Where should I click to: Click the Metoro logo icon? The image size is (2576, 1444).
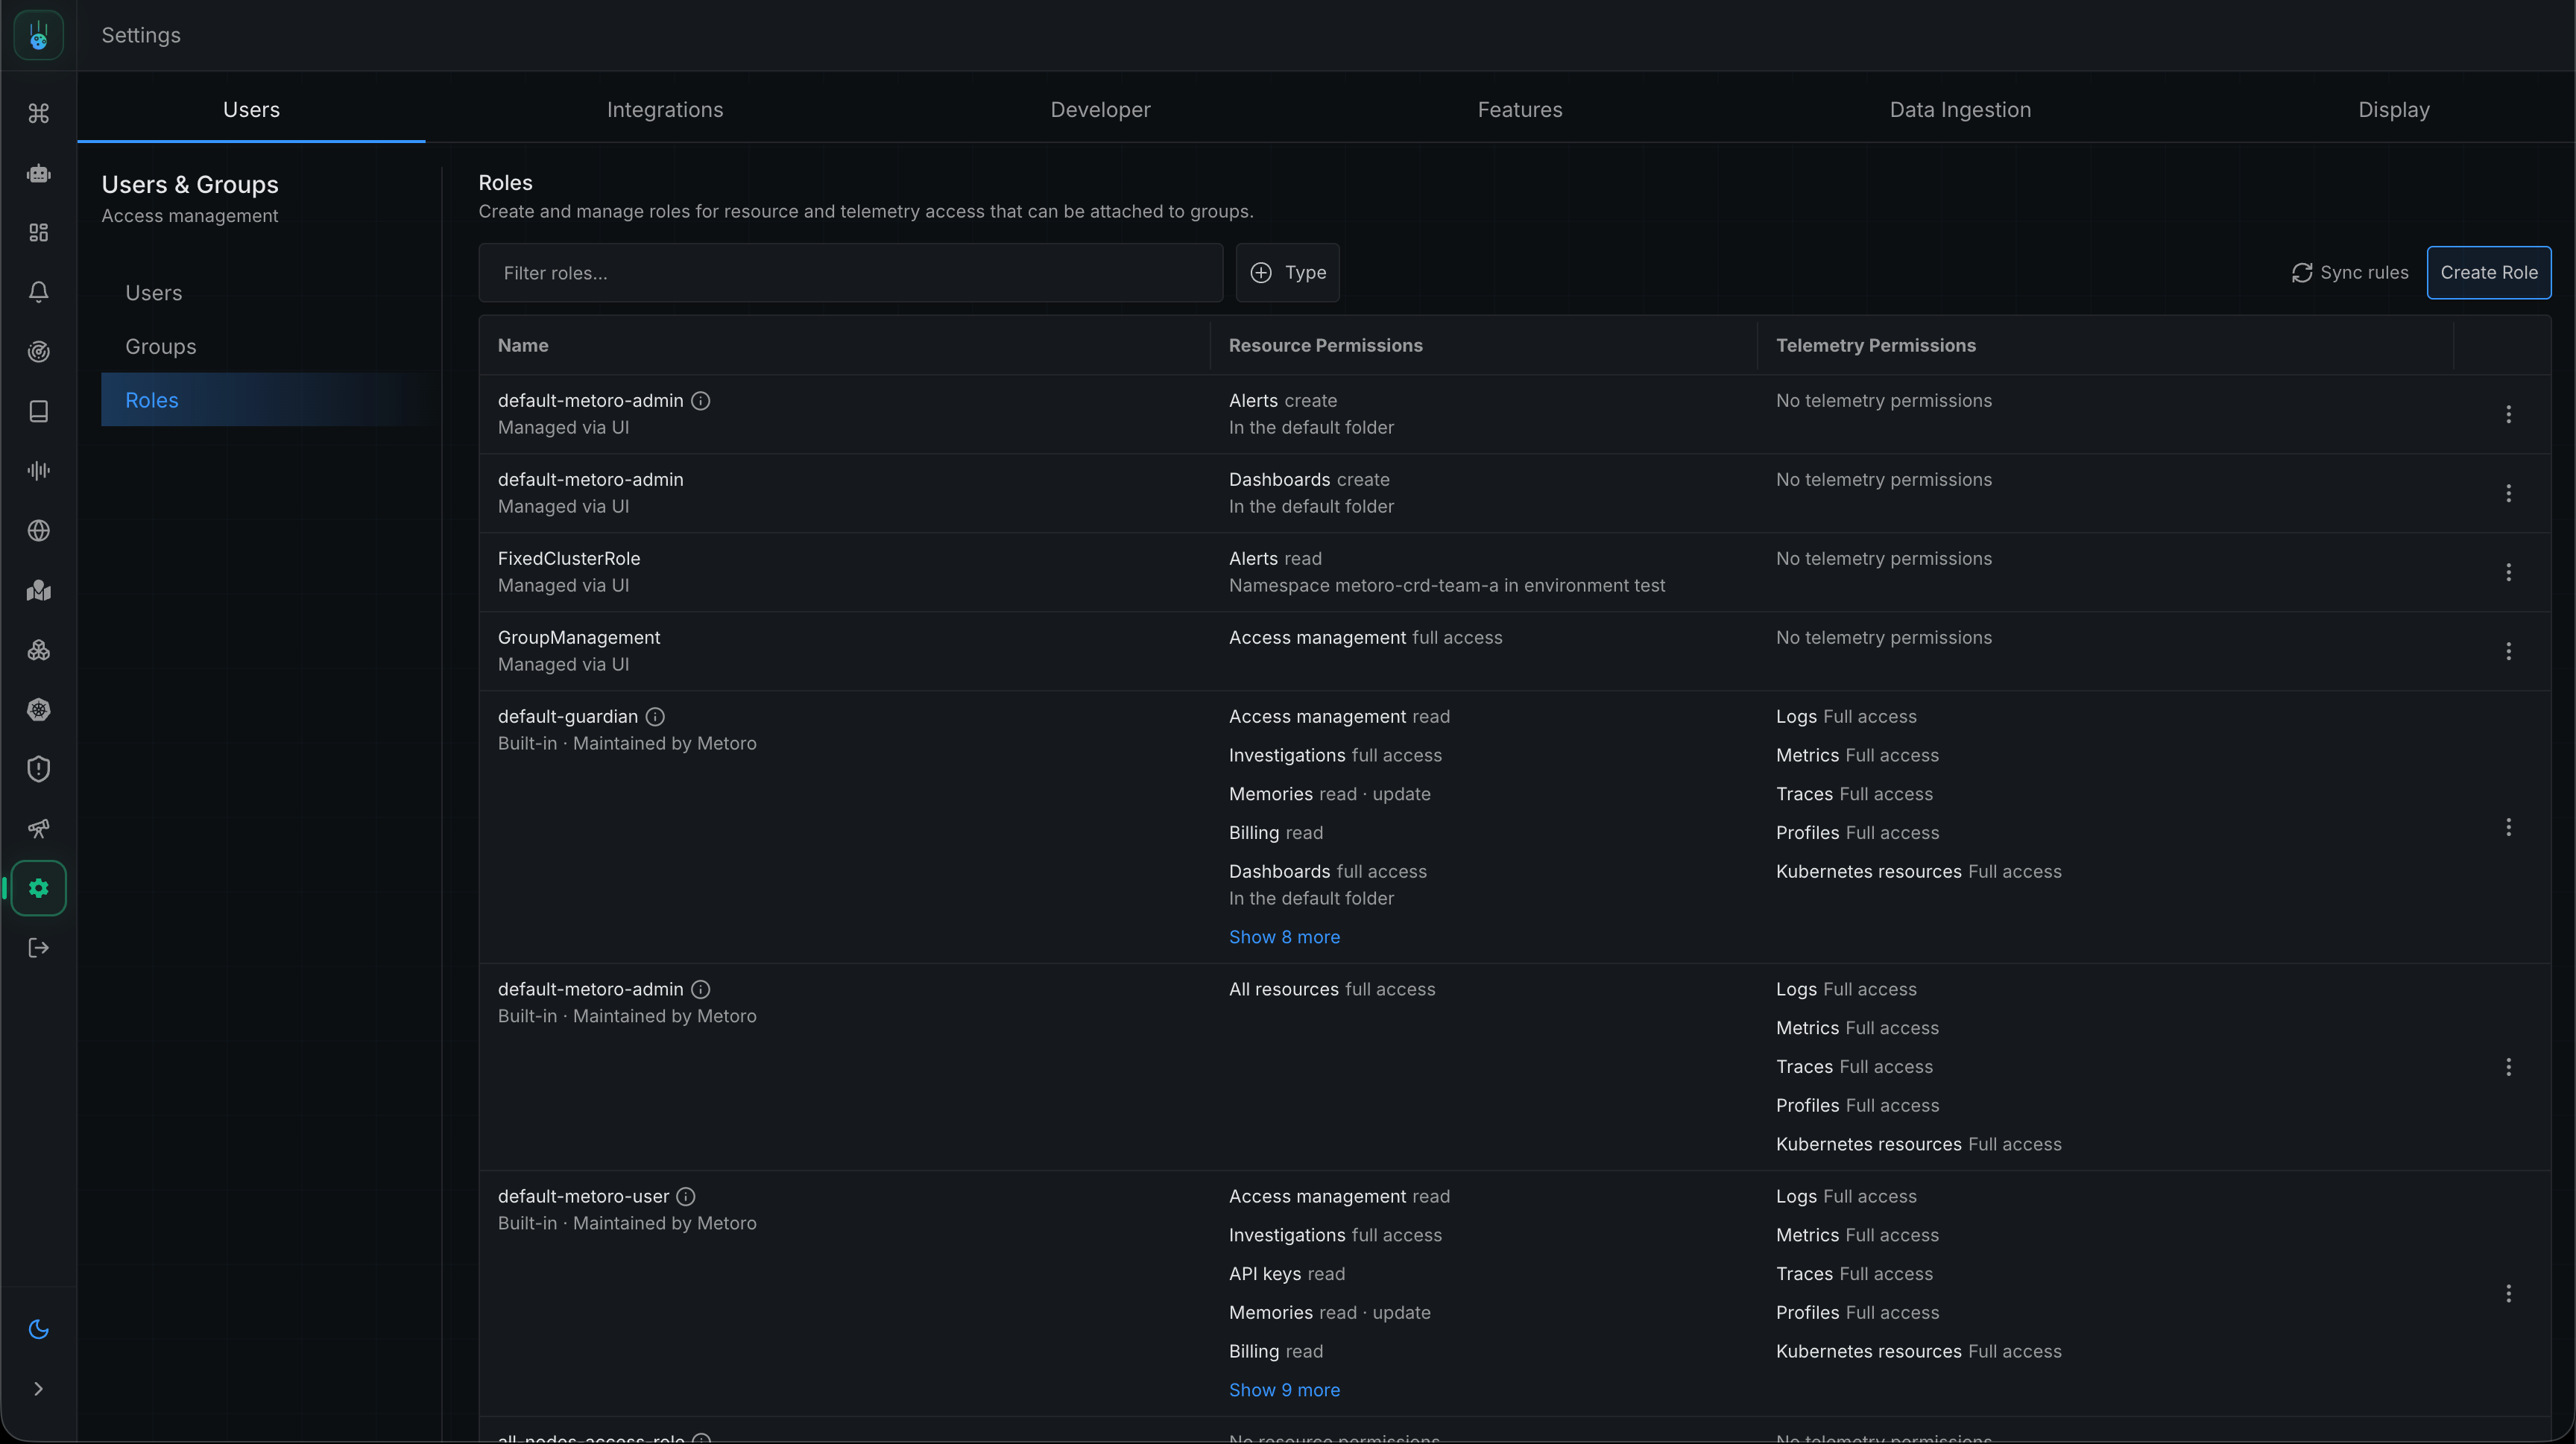(38, 35)
